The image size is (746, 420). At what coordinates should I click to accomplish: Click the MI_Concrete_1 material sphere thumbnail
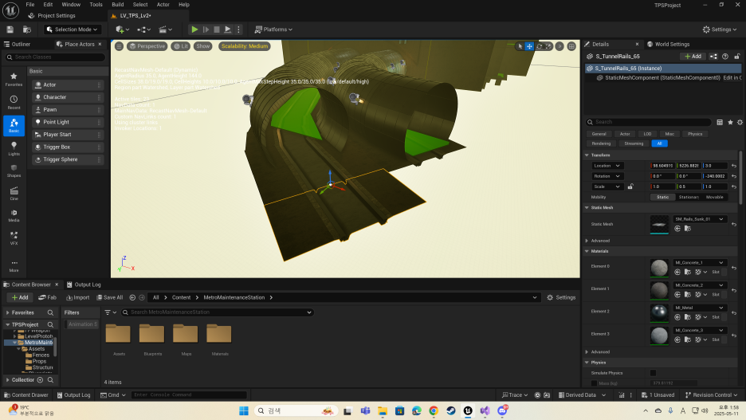(x=659, y=268)
